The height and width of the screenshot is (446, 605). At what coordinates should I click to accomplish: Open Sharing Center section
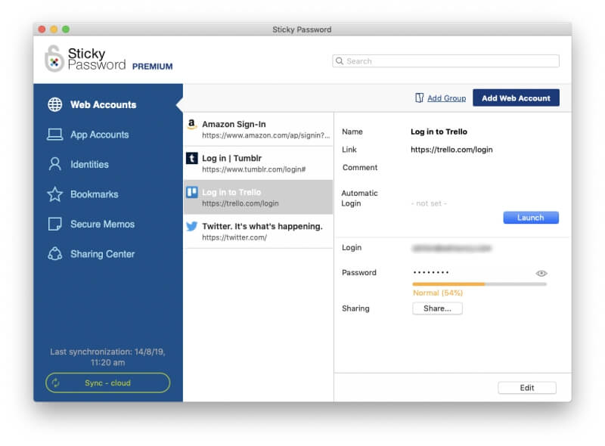(108, 254)
